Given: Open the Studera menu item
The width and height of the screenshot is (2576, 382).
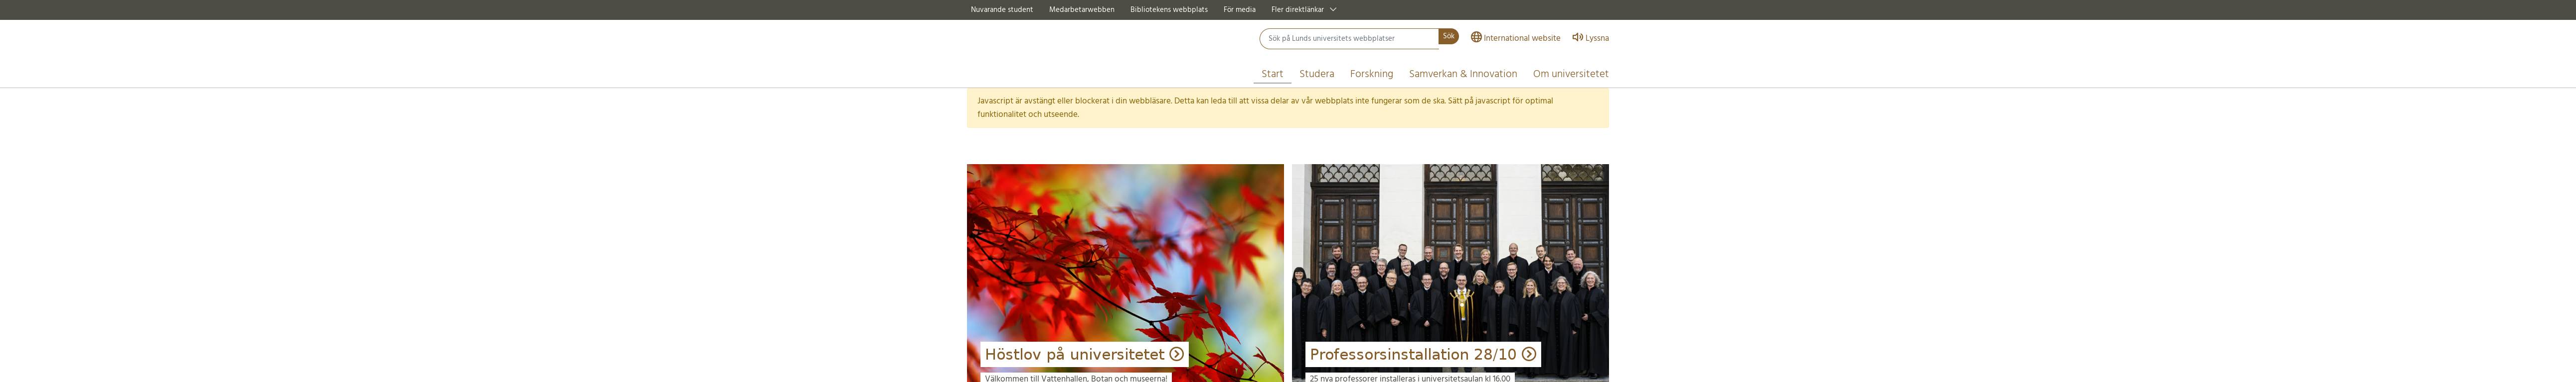Looking at the screenshot, I should [1316, 74].
